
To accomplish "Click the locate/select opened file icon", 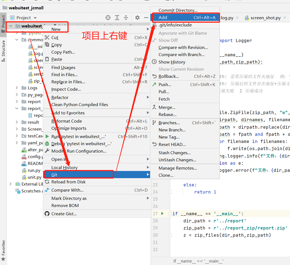I will tap(108, 18).
